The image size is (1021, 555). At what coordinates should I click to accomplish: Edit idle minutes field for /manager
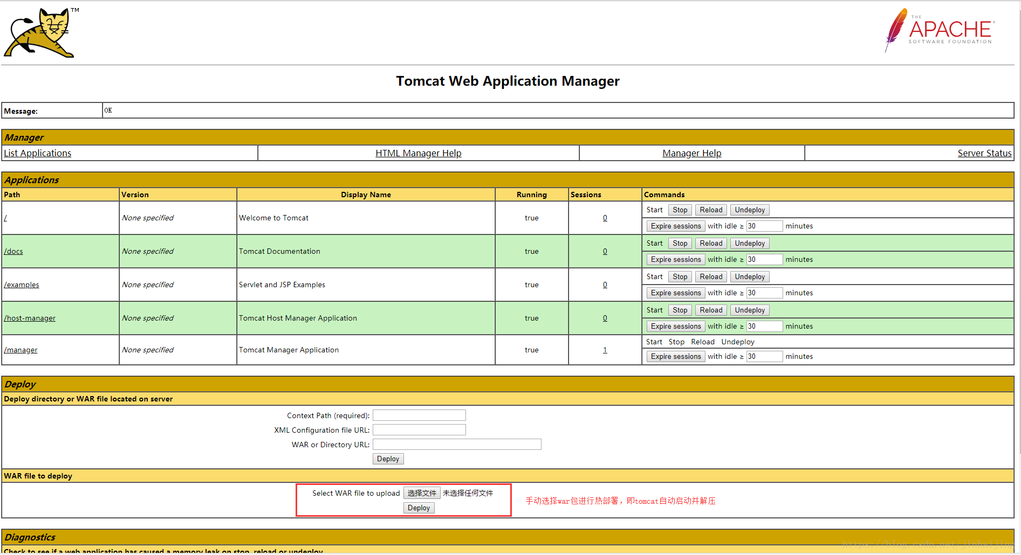click(764, 357)
